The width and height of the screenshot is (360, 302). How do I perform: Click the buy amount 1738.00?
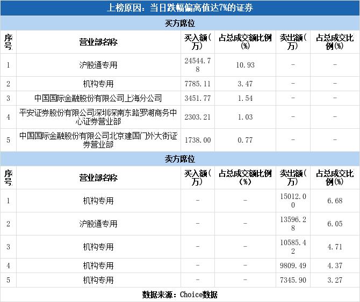click(x=197, y=140)
